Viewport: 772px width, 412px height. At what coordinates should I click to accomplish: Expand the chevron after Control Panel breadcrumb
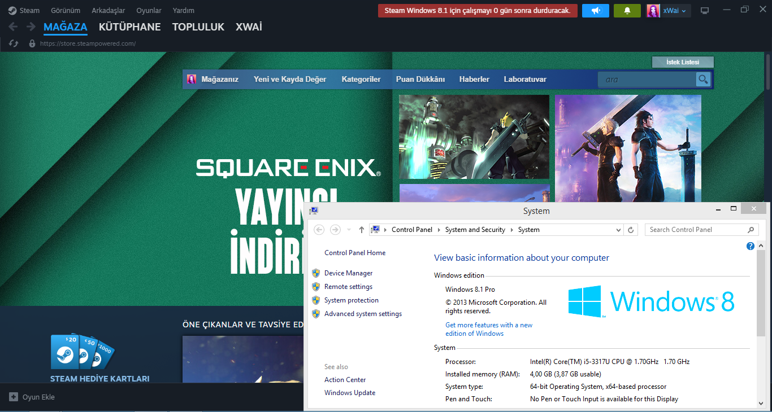(439, 230)
